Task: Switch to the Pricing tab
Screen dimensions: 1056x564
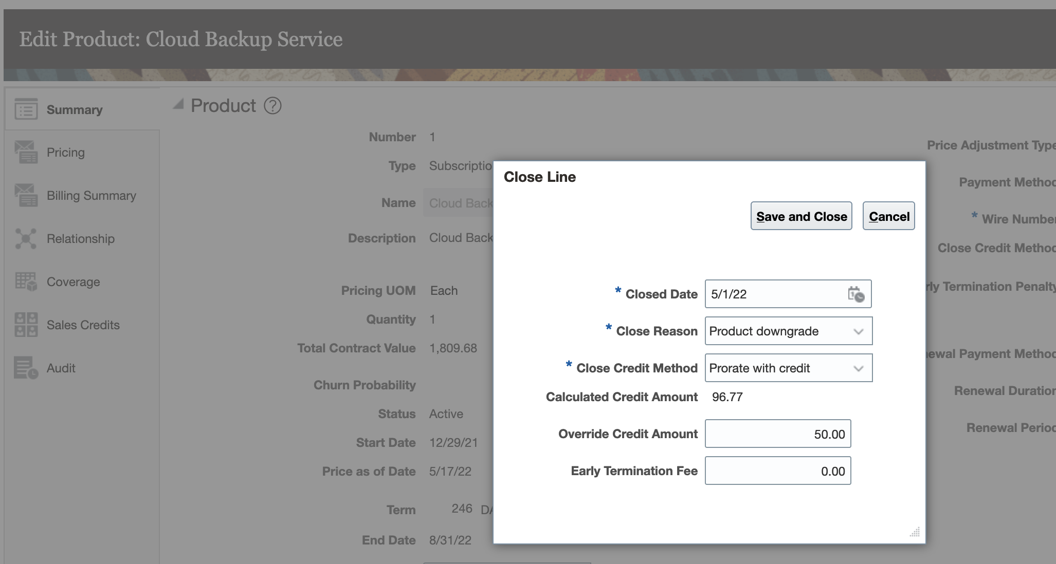Action: click(65, 153)
